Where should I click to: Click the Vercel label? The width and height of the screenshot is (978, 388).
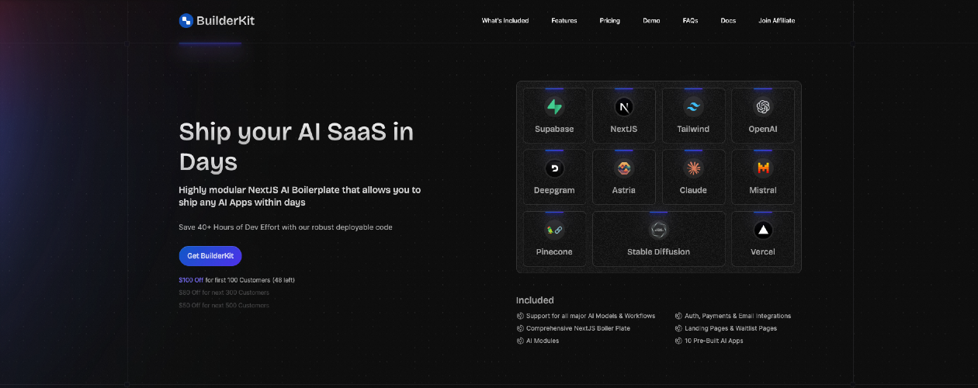pos(763,251)
